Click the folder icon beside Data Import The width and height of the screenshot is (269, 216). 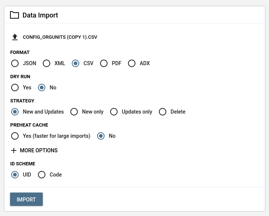click(15, 15)
